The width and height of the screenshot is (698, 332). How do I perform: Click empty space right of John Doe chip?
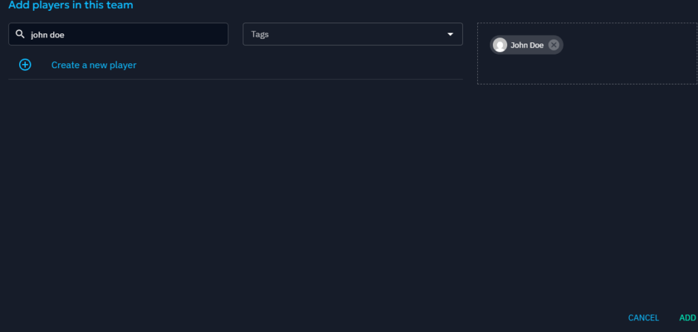pos(627,45)
